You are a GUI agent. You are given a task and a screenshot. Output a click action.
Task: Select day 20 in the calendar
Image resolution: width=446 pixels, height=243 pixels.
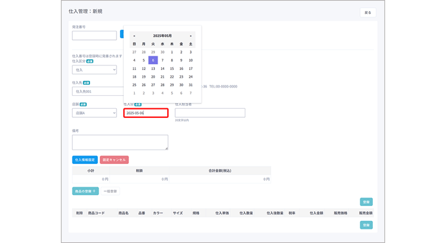click(153, 76)
